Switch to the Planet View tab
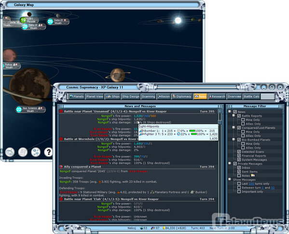289x234 pixels. point(95,96)
